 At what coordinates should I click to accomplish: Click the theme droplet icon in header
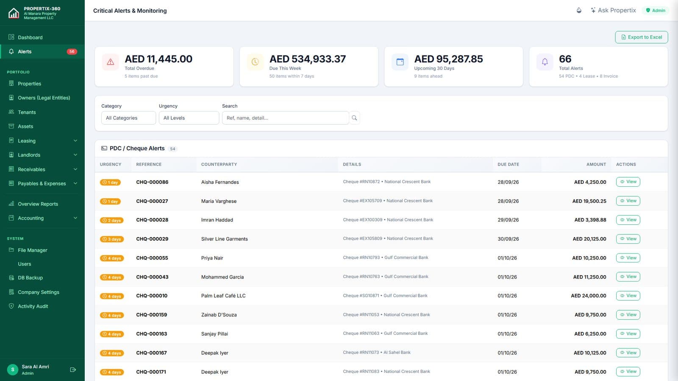click(579, 10)
